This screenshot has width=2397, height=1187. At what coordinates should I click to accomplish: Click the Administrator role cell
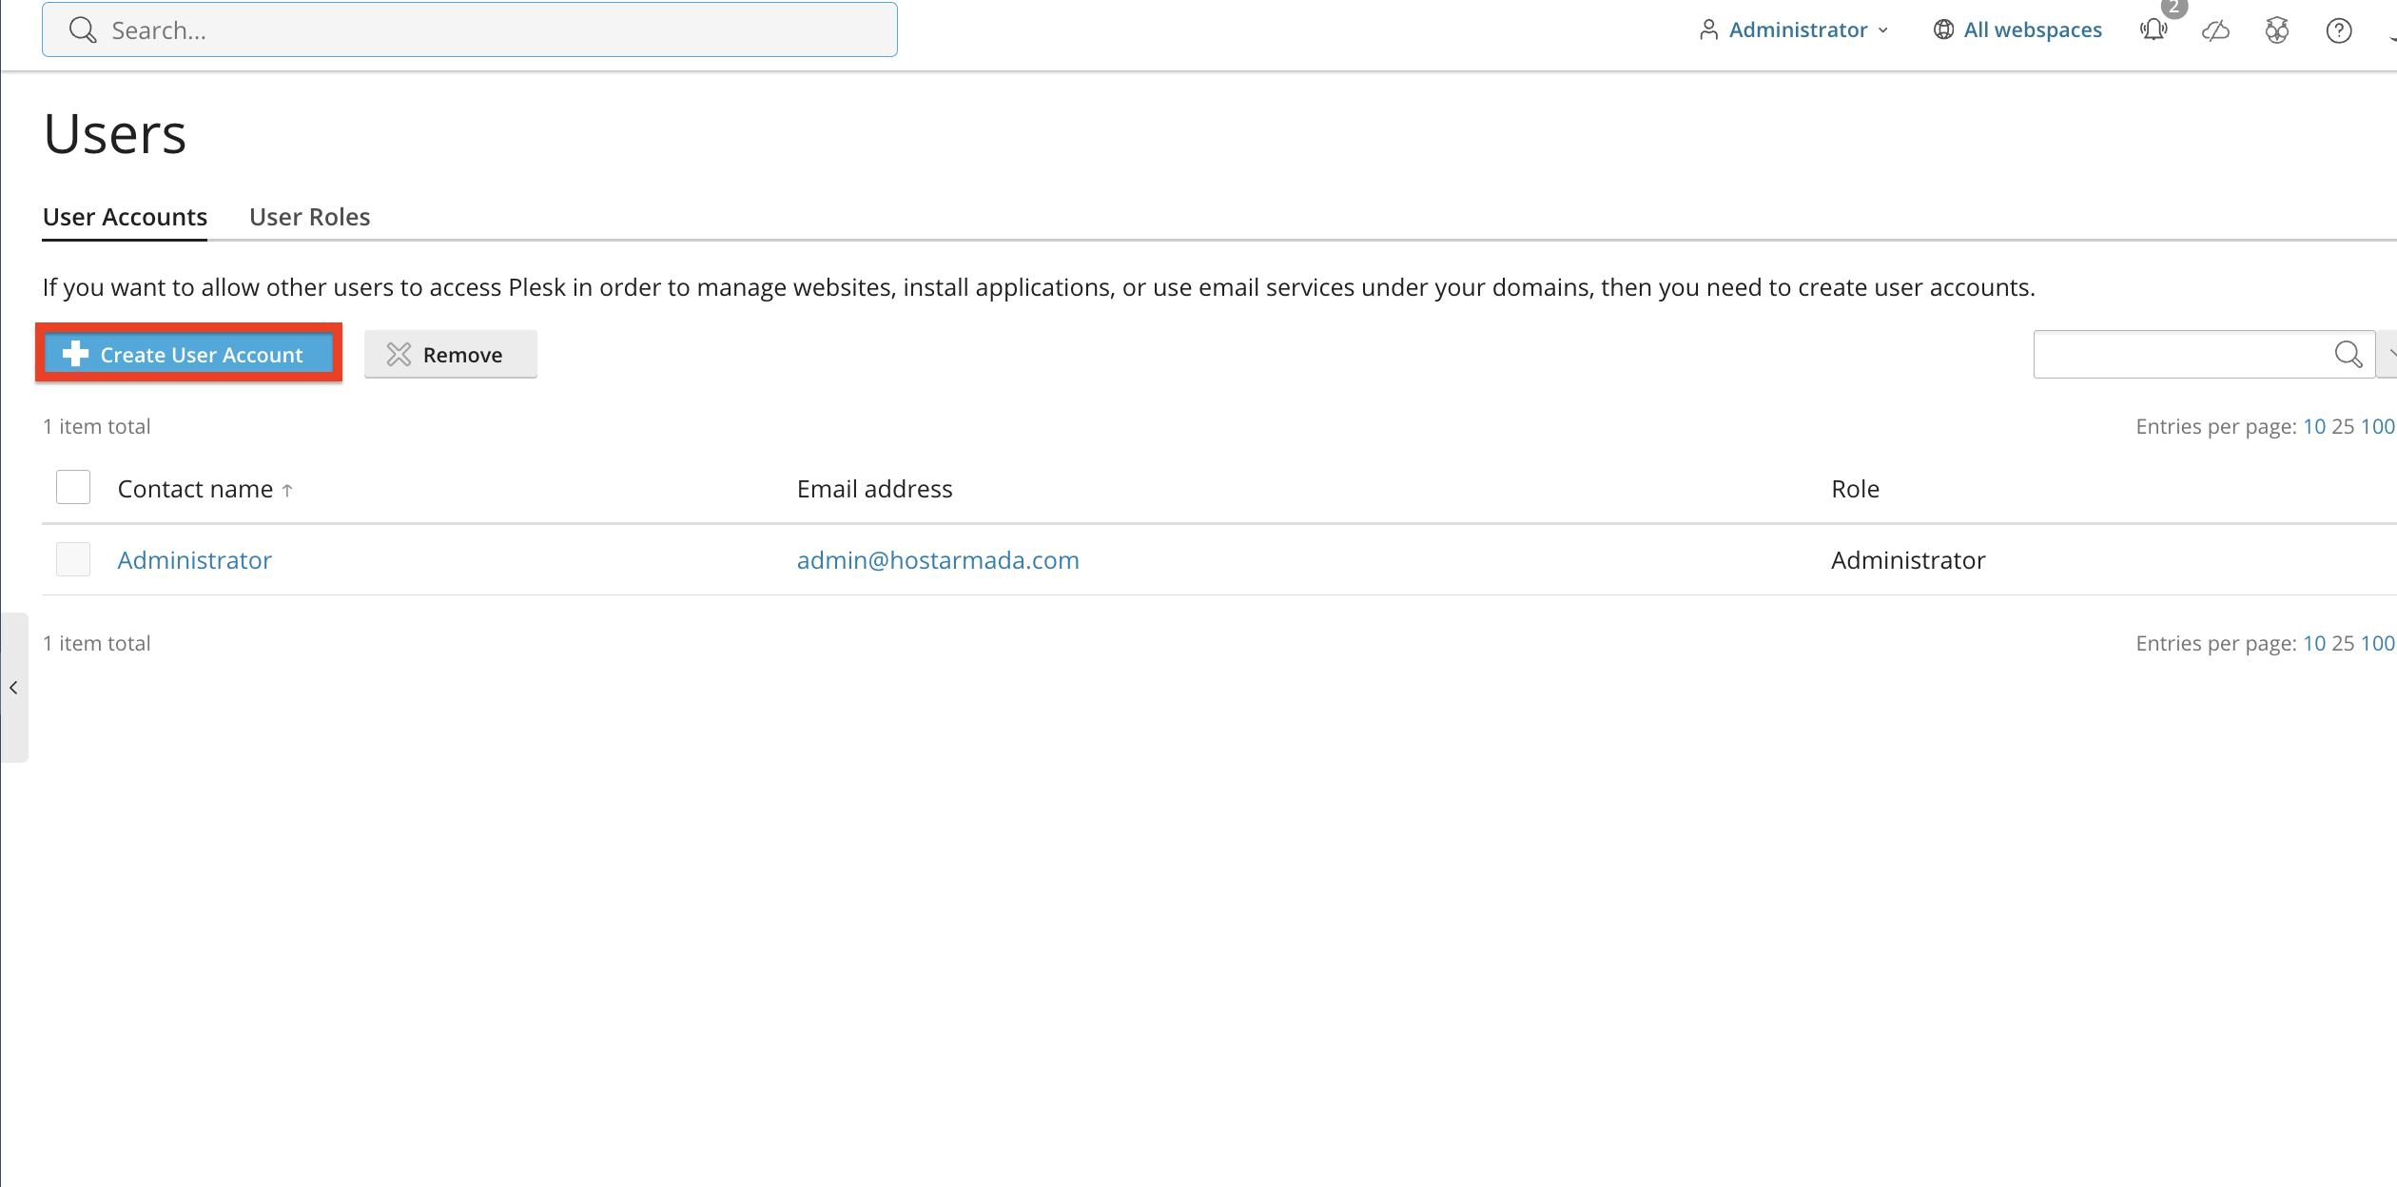1908,560
